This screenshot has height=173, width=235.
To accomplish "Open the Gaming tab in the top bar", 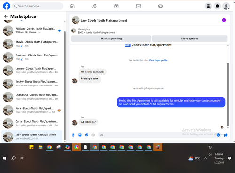I will [160, 6].
